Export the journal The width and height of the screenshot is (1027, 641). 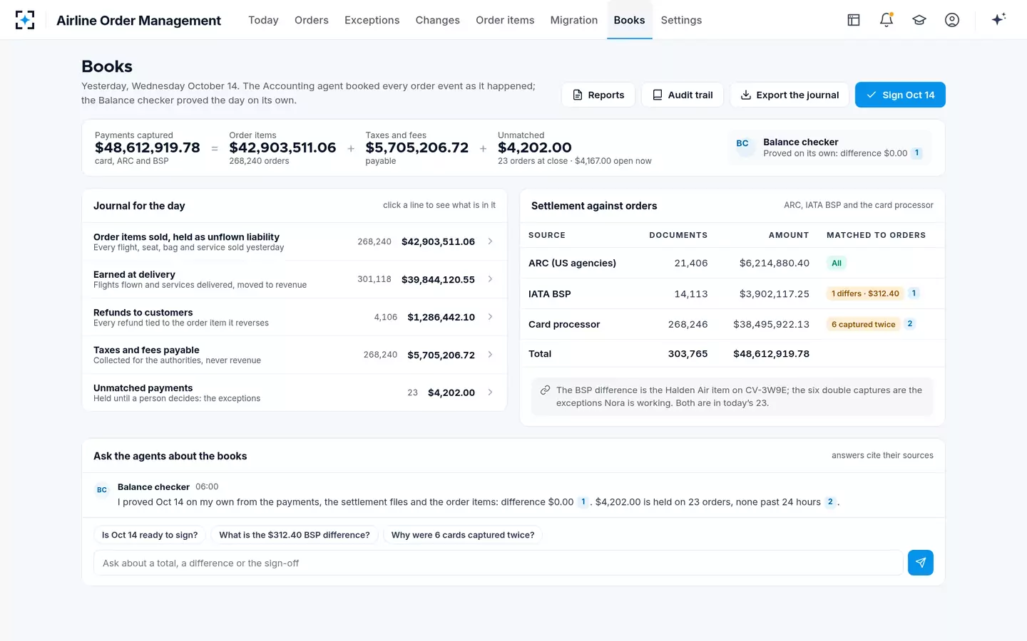tap(790, 95)
